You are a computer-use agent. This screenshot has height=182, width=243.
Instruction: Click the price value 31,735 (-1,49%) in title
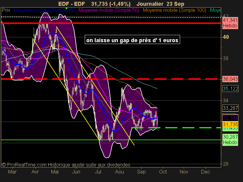coord(111,4)
